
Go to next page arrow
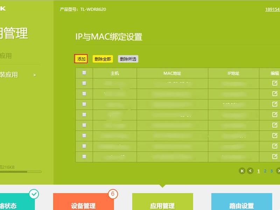click(278, 171)
